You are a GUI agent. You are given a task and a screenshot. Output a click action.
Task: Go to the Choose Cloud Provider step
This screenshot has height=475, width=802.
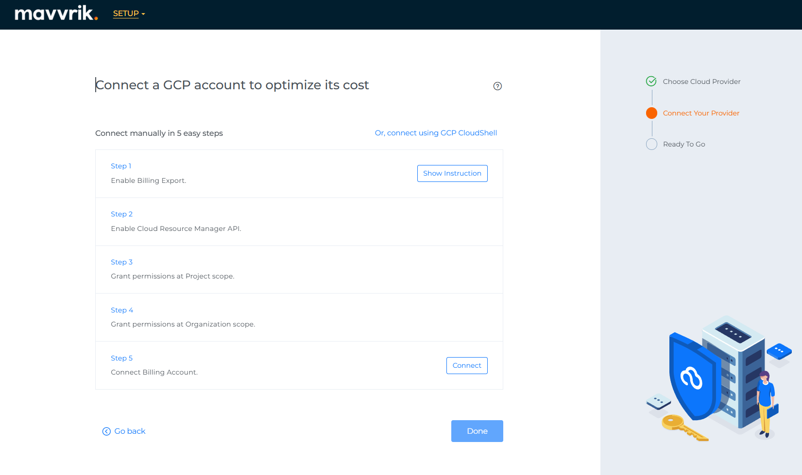pos(701,82)
